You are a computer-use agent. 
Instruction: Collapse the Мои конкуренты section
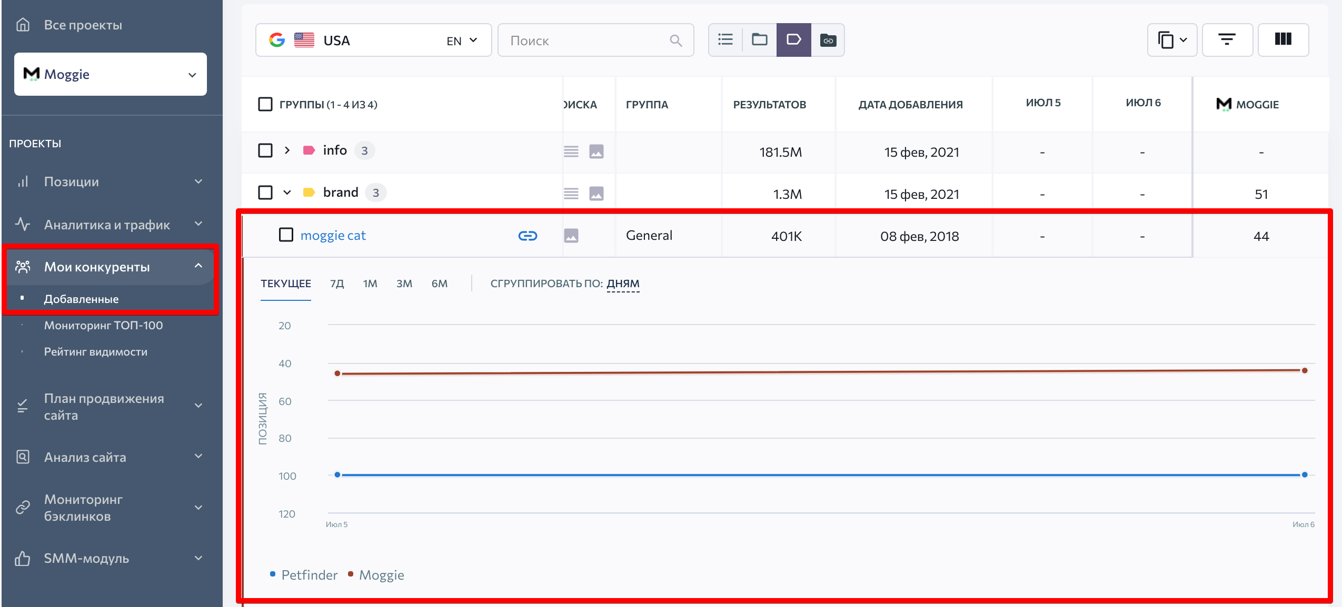[198, 266]
